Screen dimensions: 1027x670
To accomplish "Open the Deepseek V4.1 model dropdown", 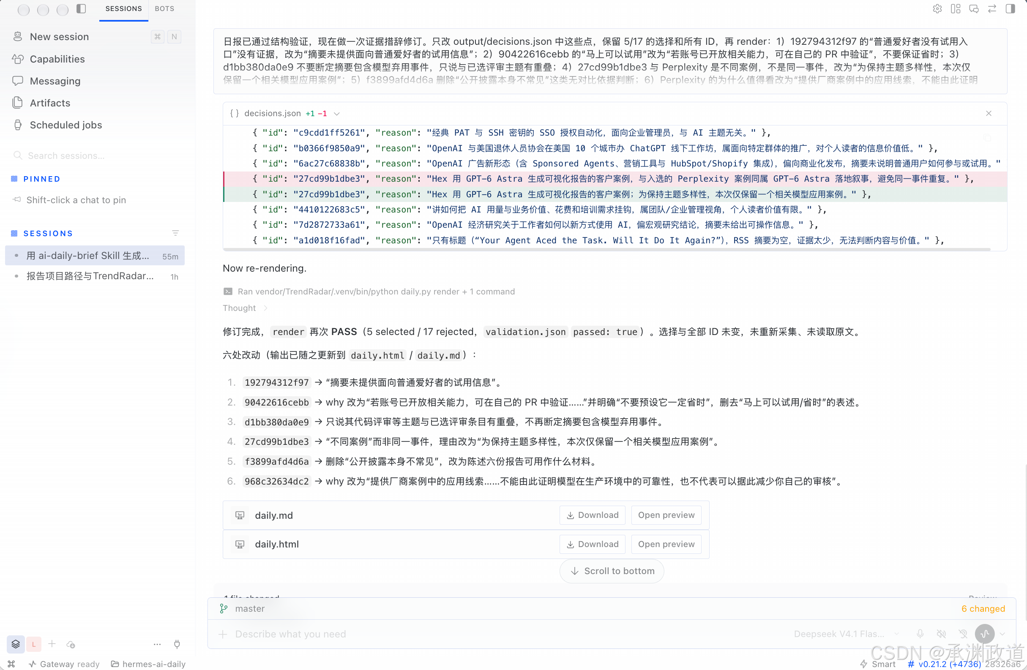I will (x=846, y=634).
